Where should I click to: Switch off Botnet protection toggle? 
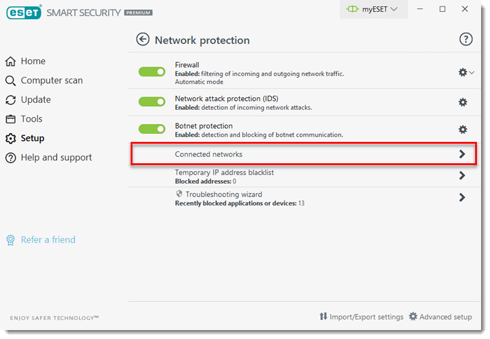[152, 129]
